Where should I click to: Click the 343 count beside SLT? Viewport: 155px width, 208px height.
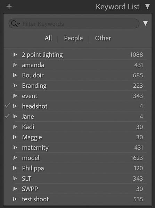tap(138, 179)
